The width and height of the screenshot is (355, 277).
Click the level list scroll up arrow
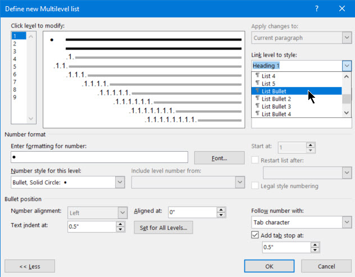point(31,36)
